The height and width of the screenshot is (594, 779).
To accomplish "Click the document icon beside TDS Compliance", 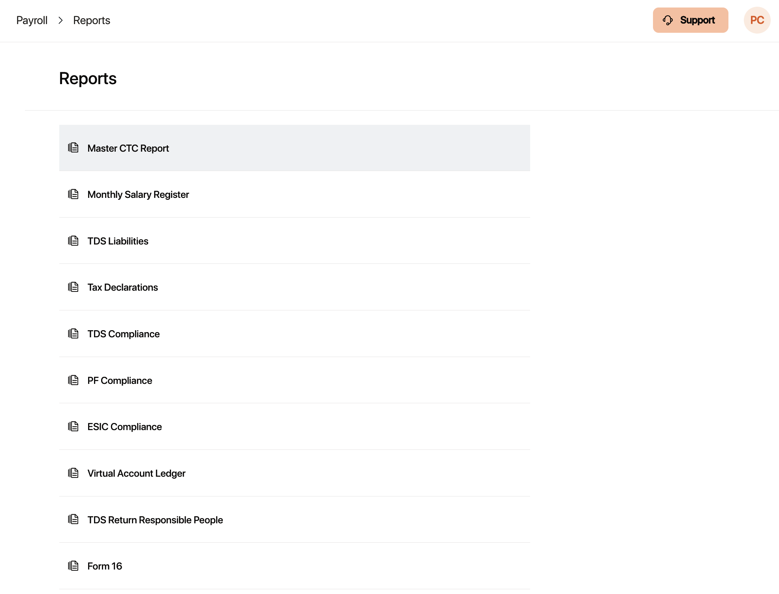I will [x=73, y=334].
